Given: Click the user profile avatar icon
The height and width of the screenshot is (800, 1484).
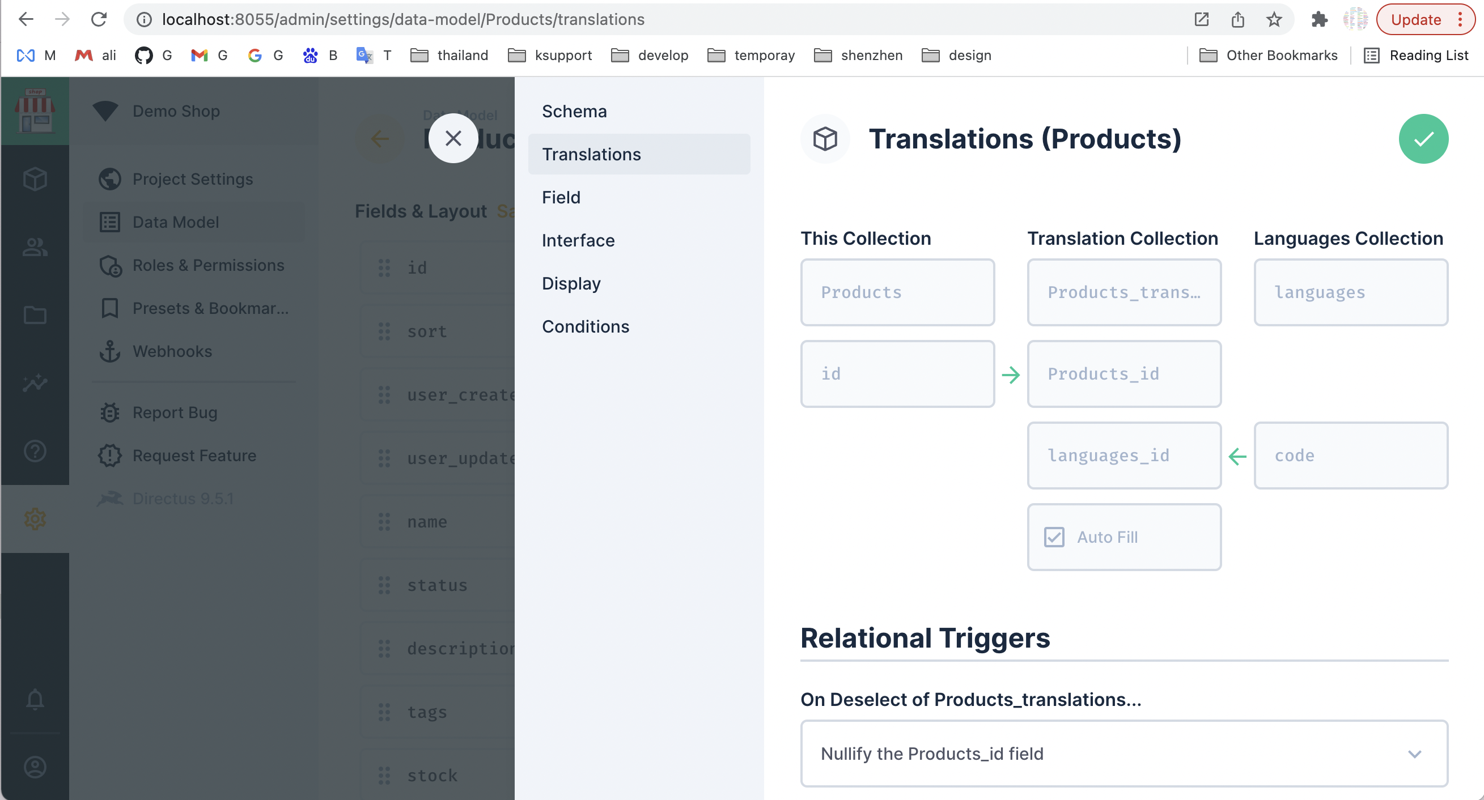Looking at the screenshot, I should [x=35, y=767].
